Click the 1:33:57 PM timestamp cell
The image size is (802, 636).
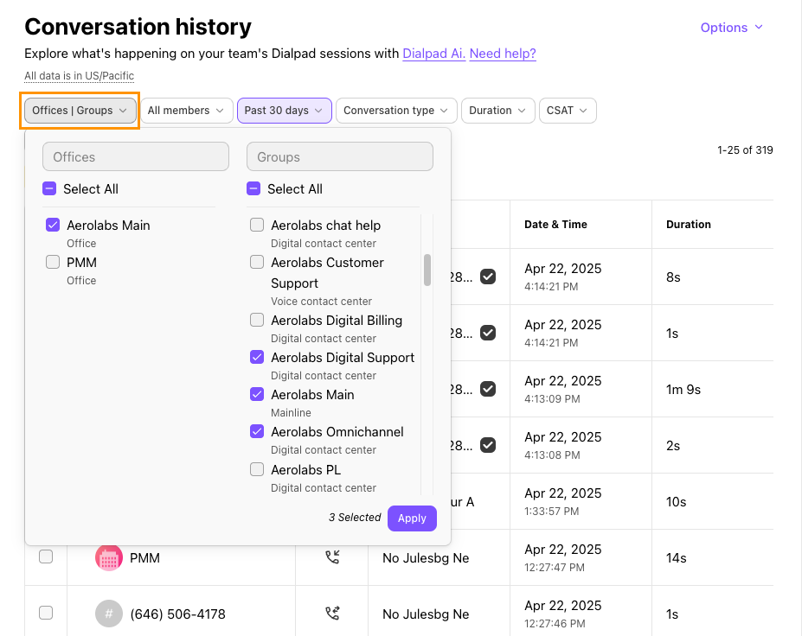click(x=551, y=512)
